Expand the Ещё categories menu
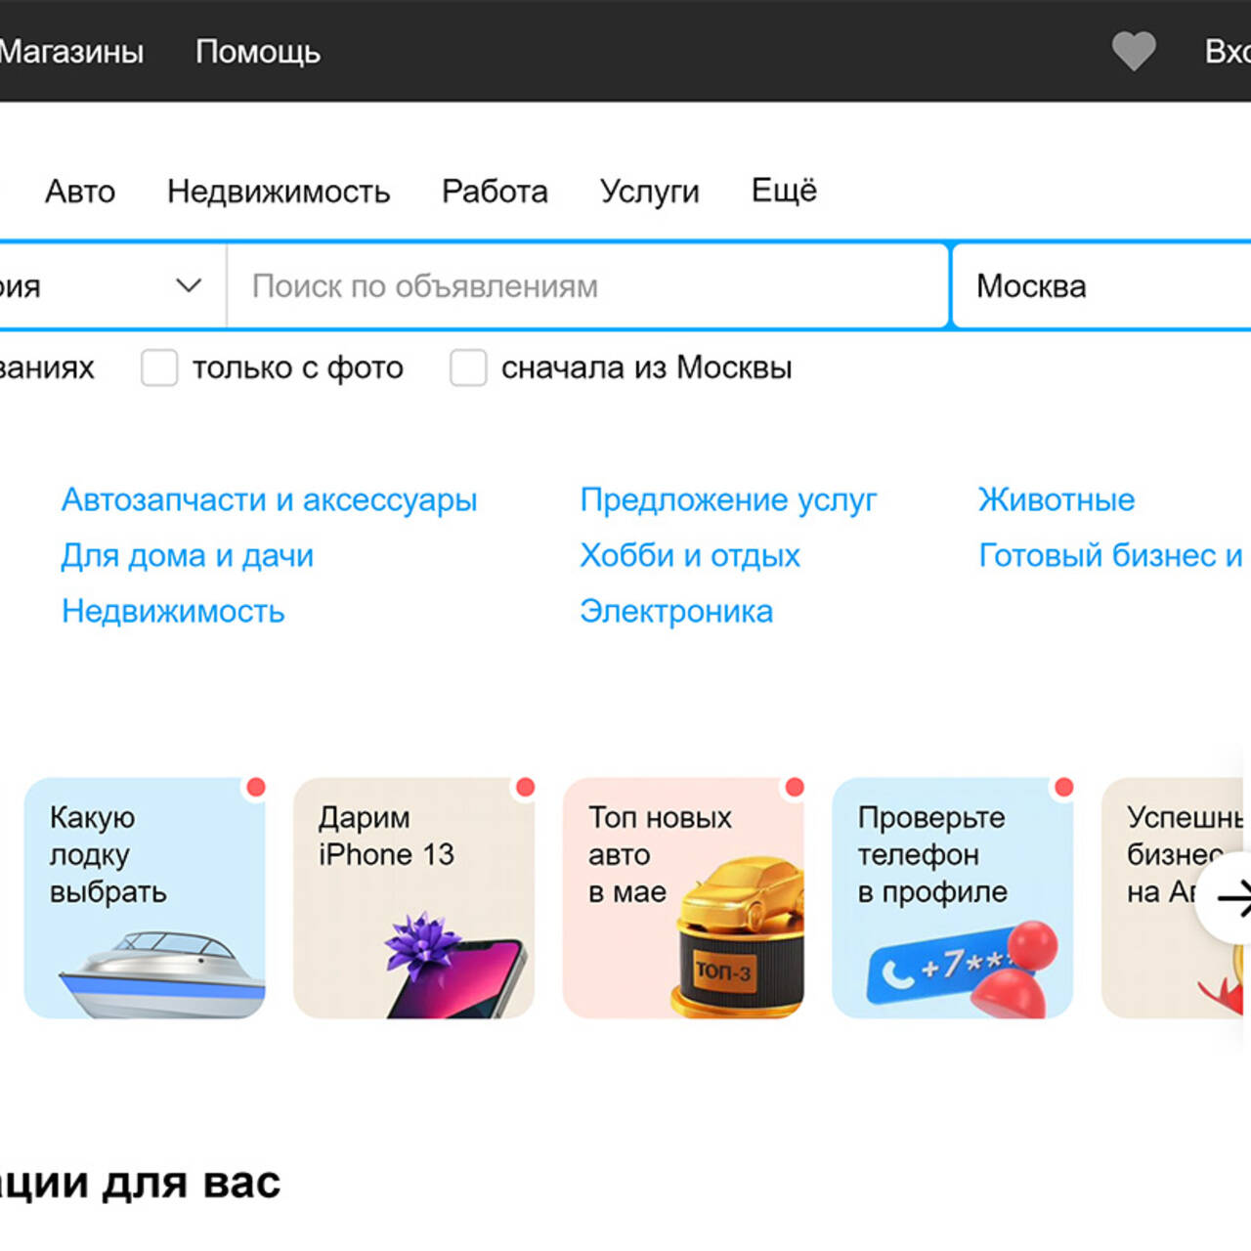Image resolution: width=1251 pixels, height=1251 pixels. click(784, 190)
